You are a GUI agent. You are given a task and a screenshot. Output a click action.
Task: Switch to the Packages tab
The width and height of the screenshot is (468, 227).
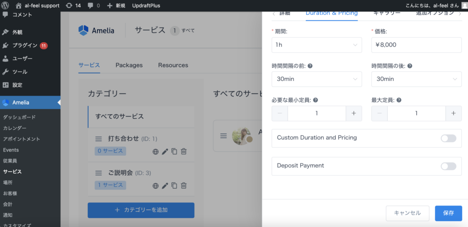click(129, 65)
